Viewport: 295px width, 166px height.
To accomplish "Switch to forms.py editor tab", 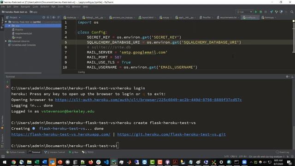I will (269, 18).
